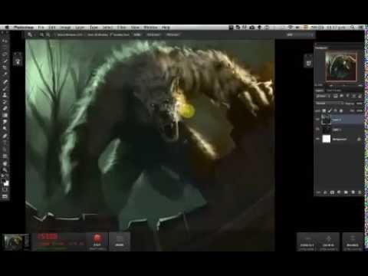Click the Fill Screen button
This screenshot has height=276, width=368.
pyautogui.click(x=173, y=34)
